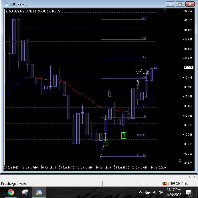Expand the chart symbol dropdown triangle
This screenshot has height=198, width=198.
(6, 11)
